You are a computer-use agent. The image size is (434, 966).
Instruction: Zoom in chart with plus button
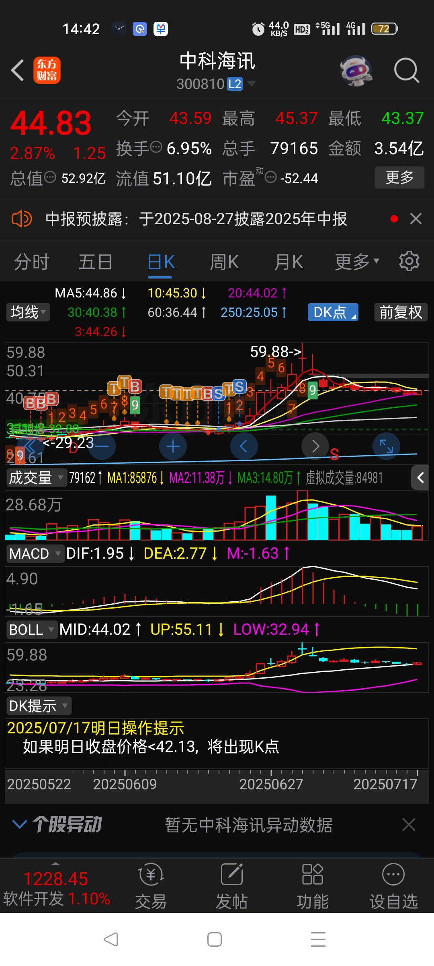pyautogui.click(x=173, y=446)
